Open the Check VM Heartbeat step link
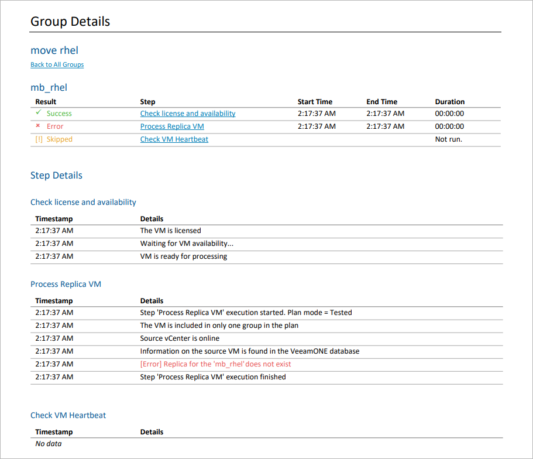The width and height of the screenshot is (533, 459). pos(174,139)
